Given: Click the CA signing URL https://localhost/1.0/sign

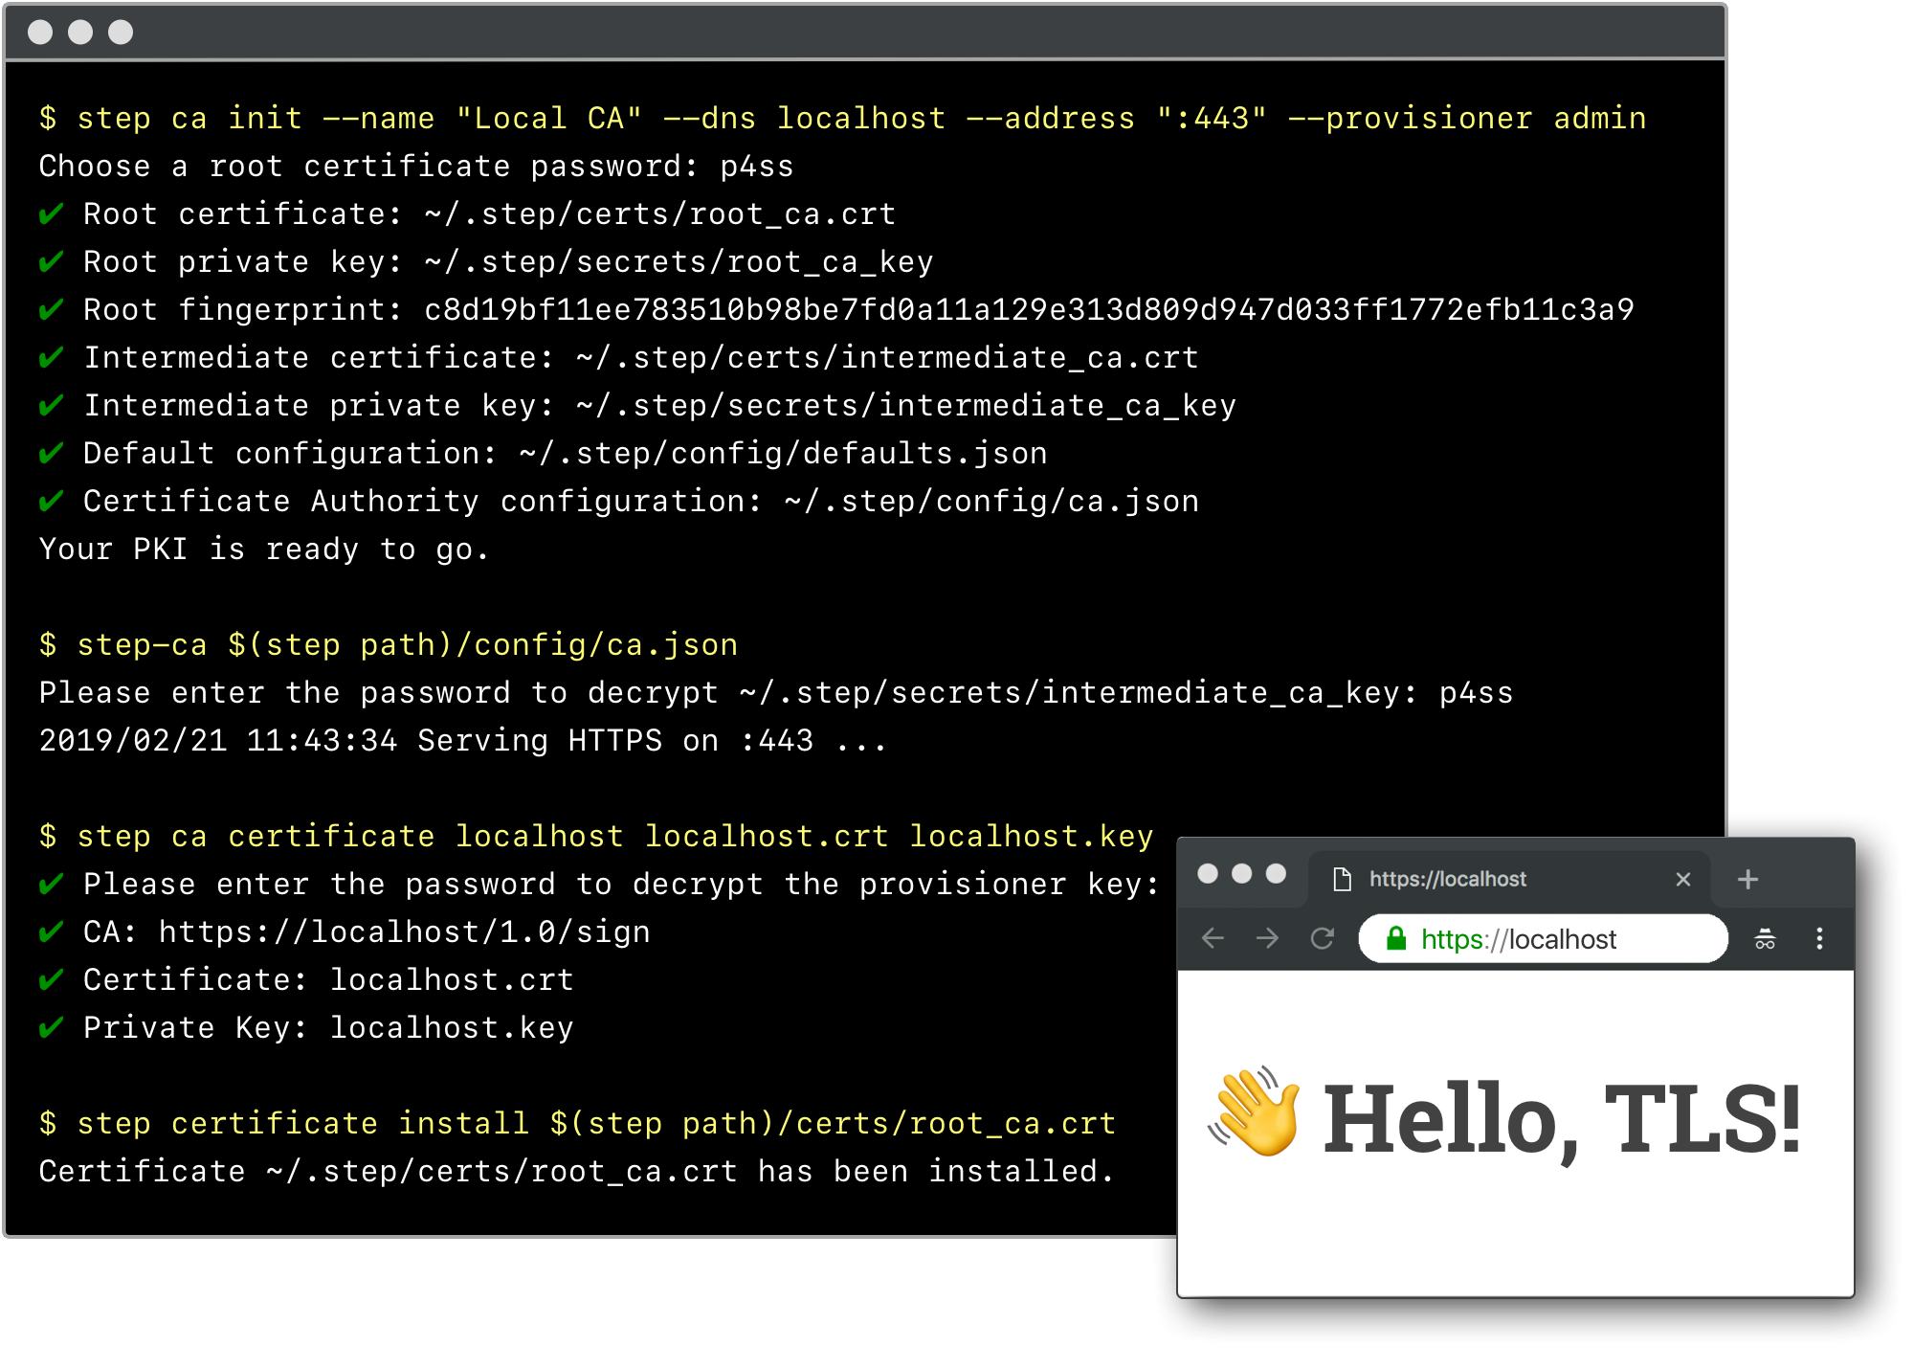Looking at the screenshot, I should 402,931.
